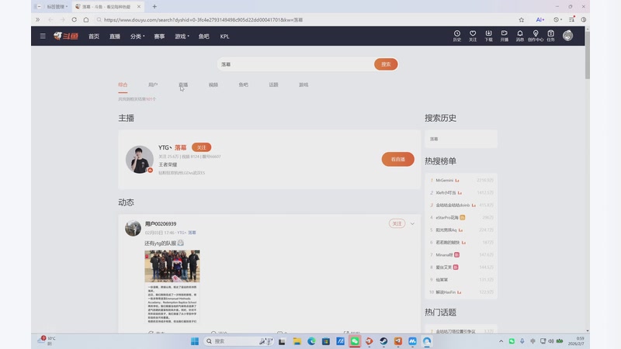Select the 鱼吧 search tab
The width and height of the screenshot is (621, 349).
[x=243, y=85]
